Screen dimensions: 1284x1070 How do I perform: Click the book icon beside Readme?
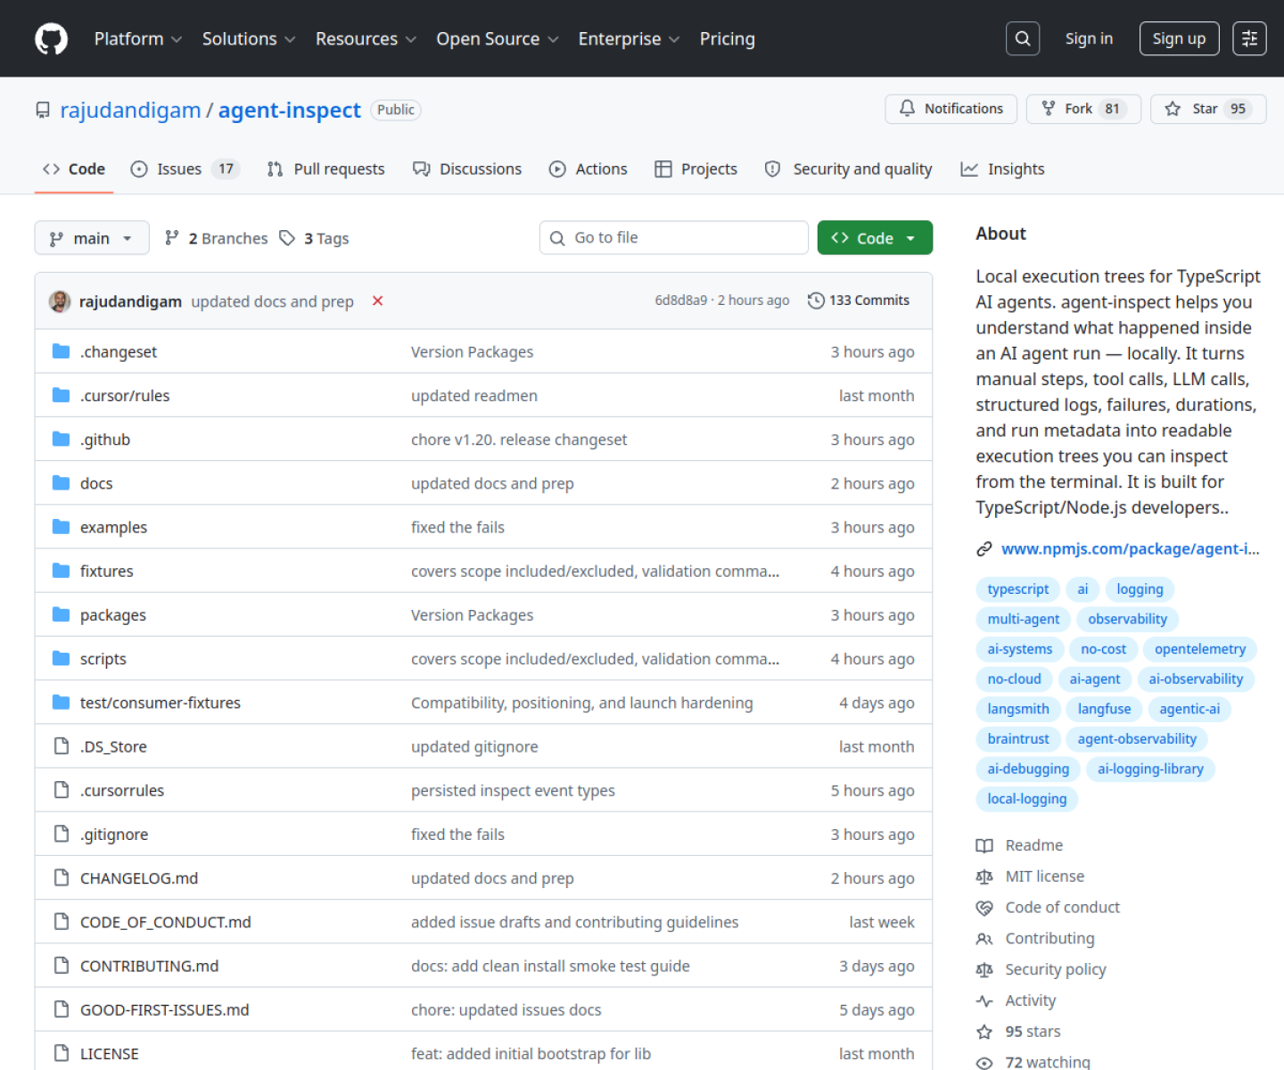984,845
